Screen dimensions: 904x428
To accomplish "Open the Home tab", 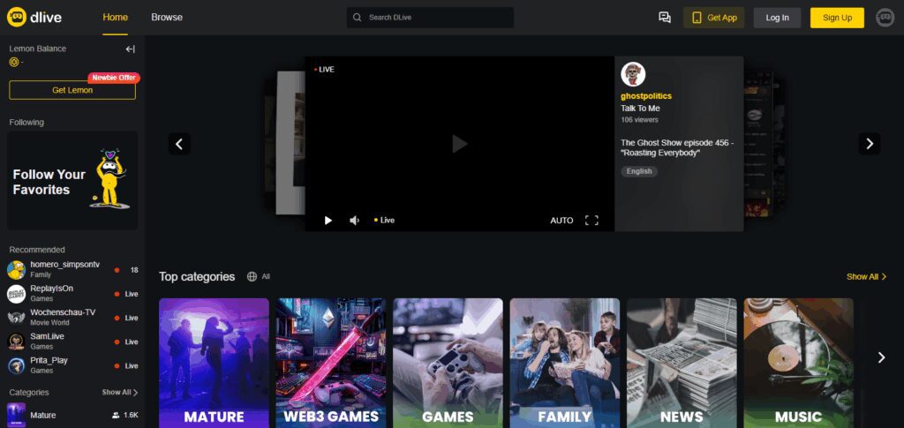I will pyautogui.click(x=116, y=18).
